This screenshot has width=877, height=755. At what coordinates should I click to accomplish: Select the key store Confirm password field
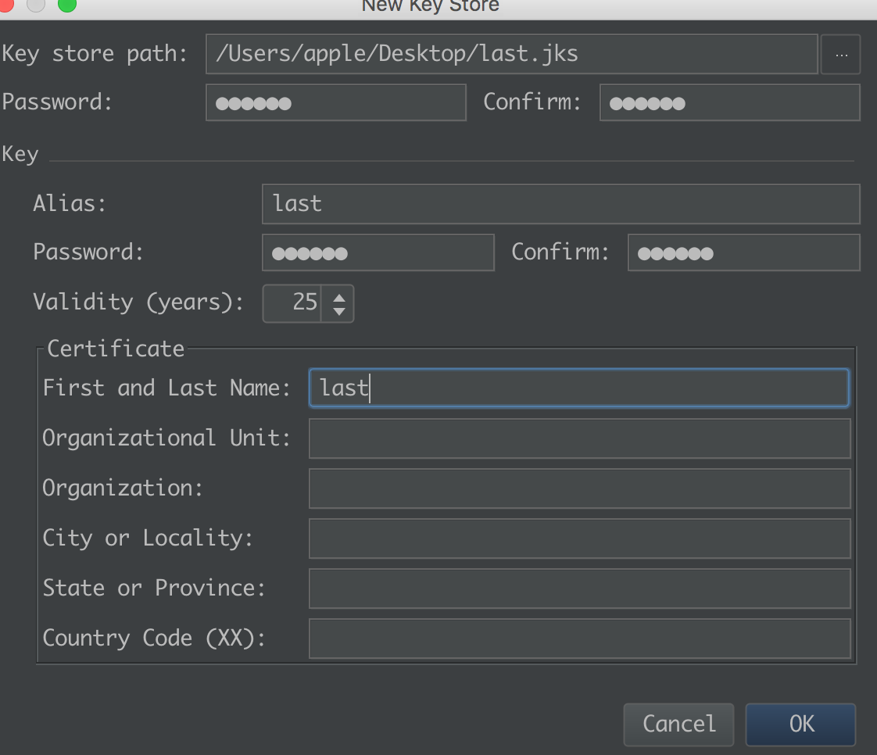pos(730,103)
